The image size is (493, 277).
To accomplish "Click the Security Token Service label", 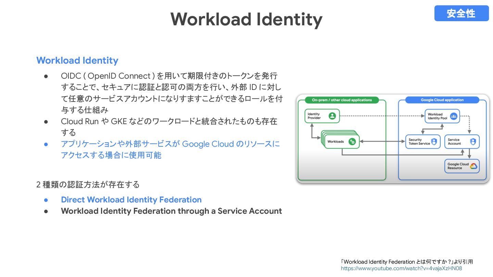I will pos(419,142).
